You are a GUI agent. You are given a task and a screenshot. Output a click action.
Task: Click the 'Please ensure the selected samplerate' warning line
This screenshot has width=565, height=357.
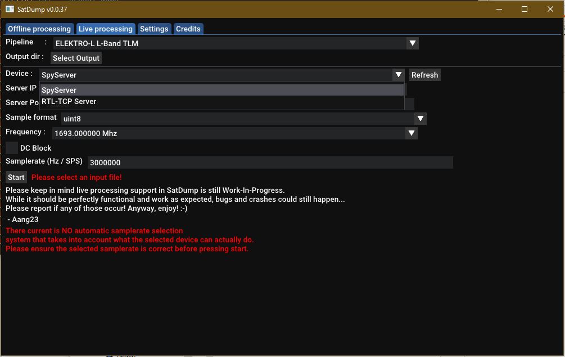127,249
